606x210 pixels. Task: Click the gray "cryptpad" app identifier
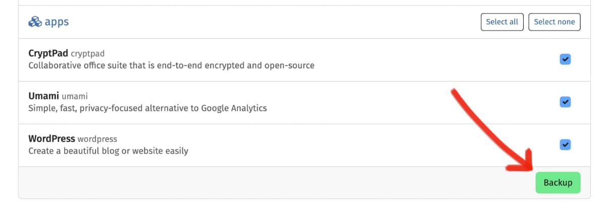coord(87,54)
